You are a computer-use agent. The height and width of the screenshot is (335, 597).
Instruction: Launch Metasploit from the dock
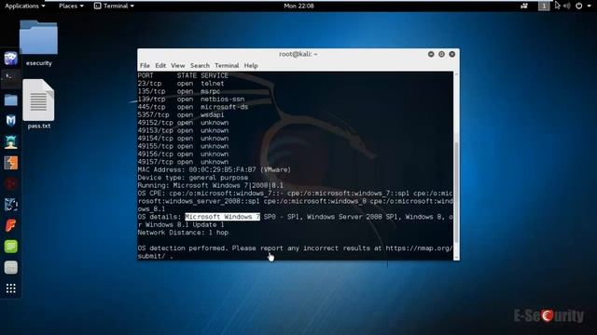click(10, 121)
